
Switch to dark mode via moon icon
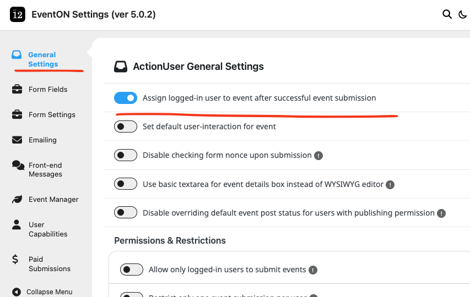[x=463, y=15]
